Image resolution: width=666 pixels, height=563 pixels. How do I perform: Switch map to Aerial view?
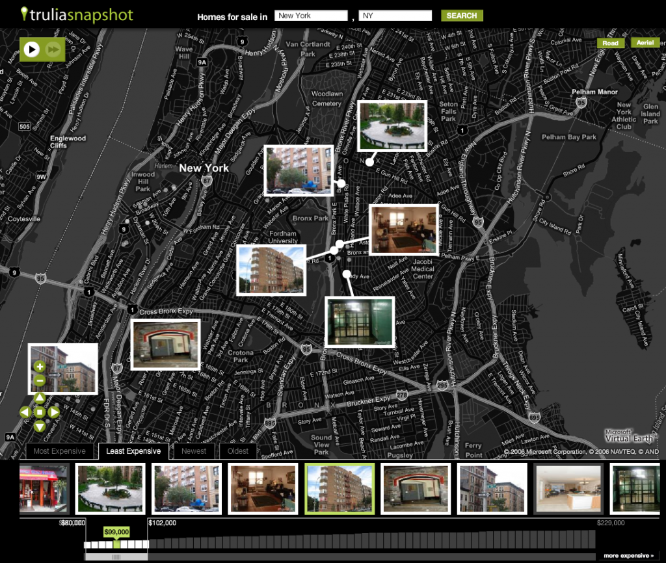pos(645,42)
